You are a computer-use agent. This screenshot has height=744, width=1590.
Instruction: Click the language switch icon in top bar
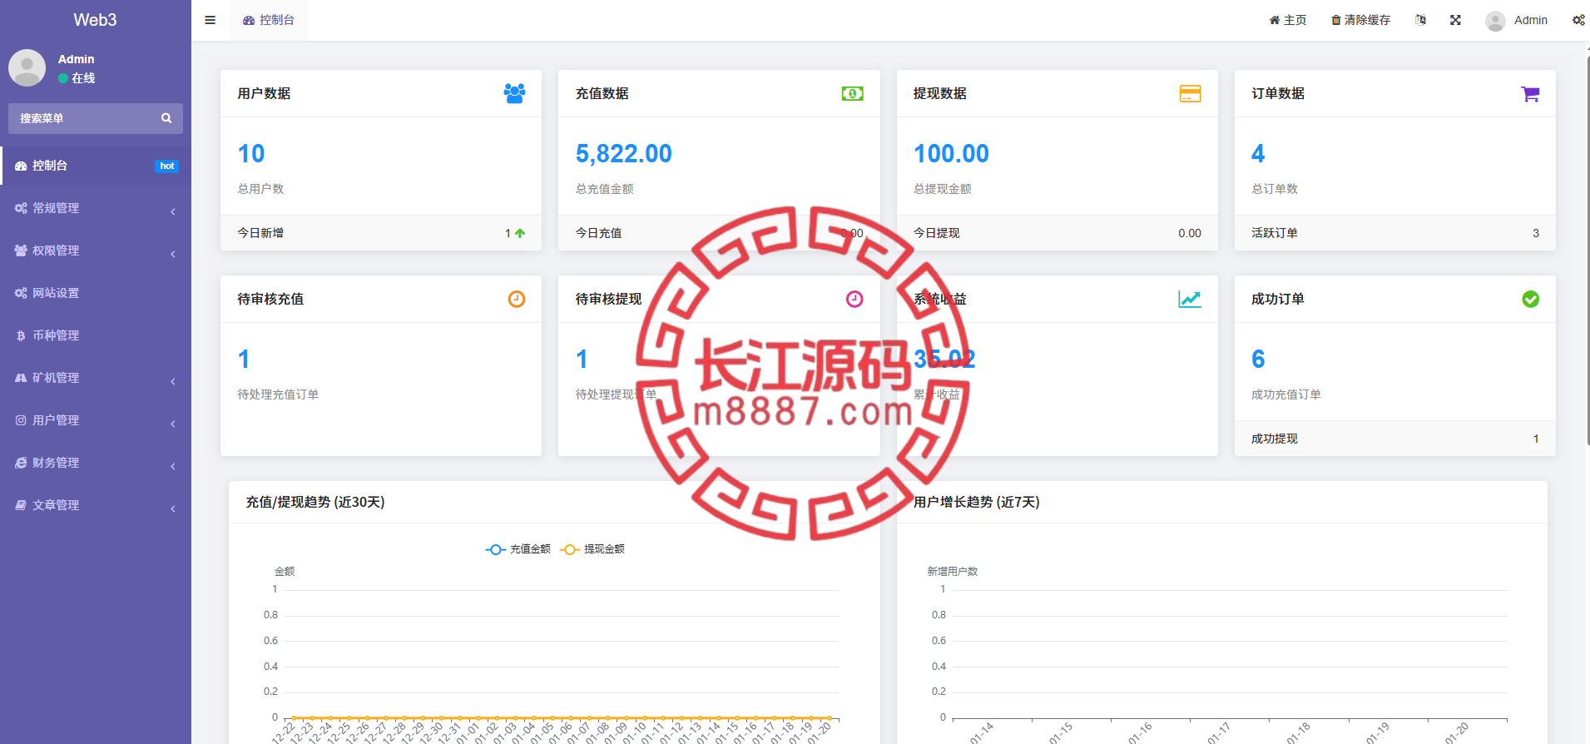point(1420,20)
